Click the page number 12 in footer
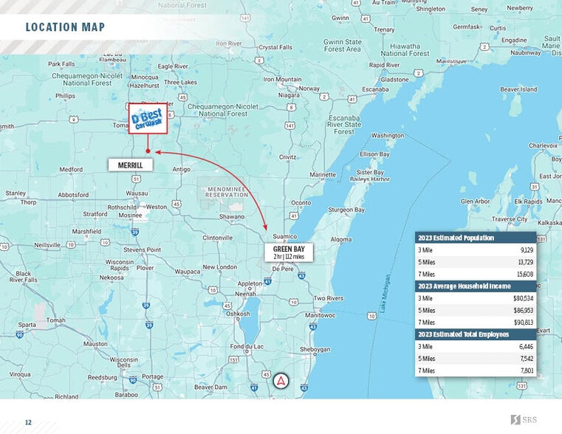The width and height of the screenshot is (562, 434). [x=28, y=422]
